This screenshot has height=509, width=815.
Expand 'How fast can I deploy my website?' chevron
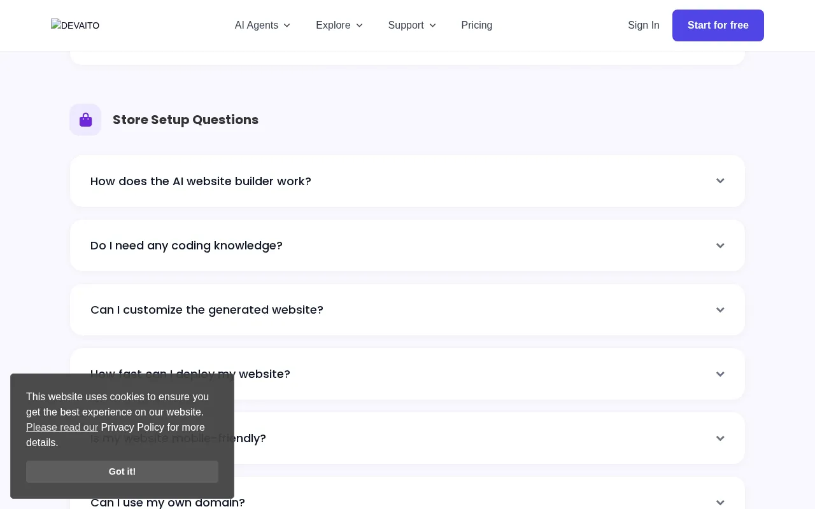click(720, 374)
